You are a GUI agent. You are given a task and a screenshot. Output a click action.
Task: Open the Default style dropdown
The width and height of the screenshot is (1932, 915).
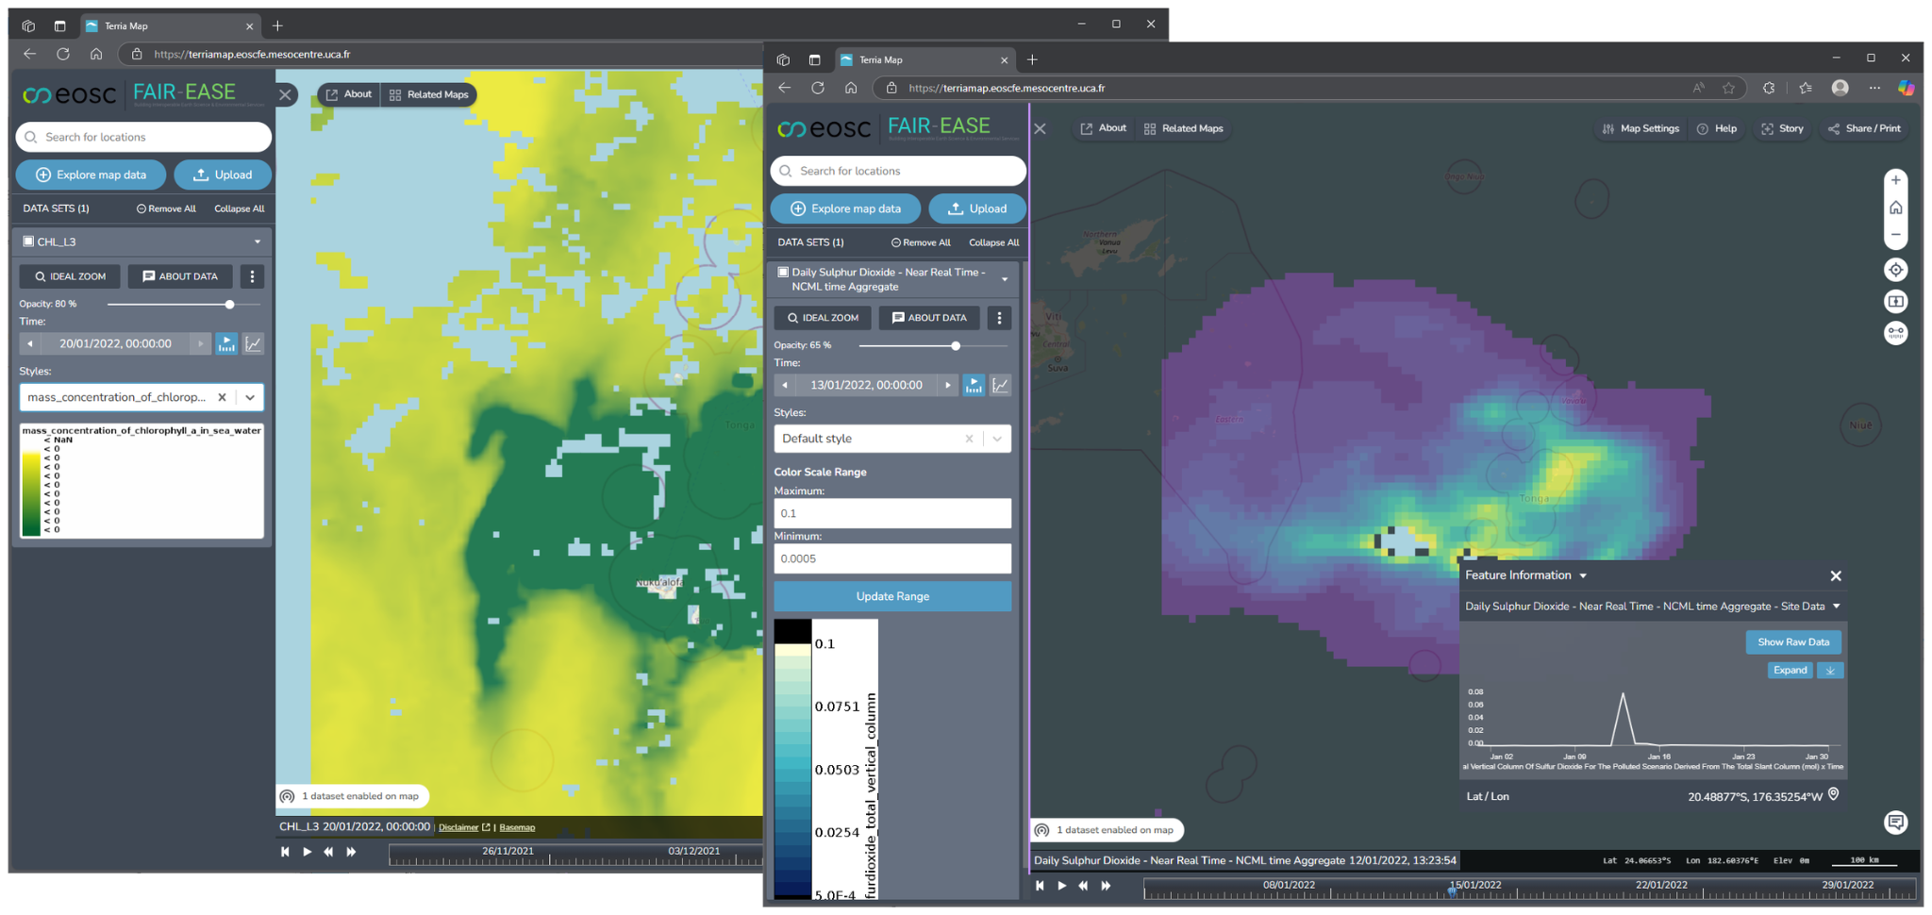pos(996,438)
